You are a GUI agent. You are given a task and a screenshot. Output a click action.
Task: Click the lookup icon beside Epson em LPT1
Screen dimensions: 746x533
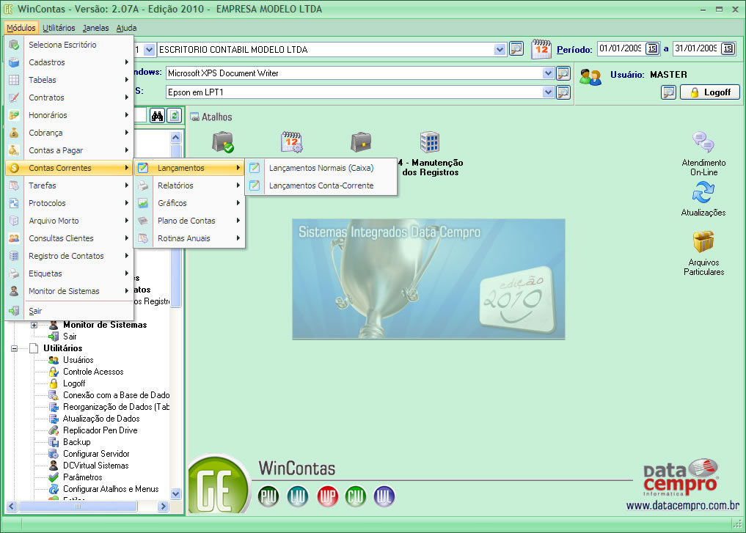[x=563, y=92]
